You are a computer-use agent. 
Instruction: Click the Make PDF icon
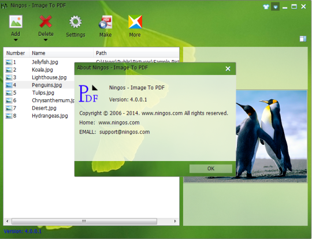tap(106, 22)
